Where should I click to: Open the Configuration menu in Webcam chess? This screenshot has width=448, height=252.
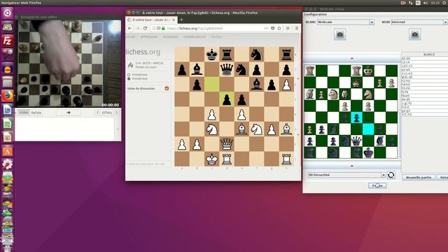[315, 14]
